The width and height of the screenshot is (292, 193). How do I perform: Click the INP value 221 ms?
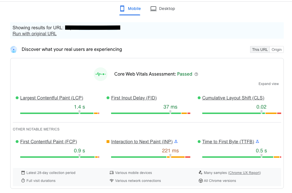pos(170,151)
